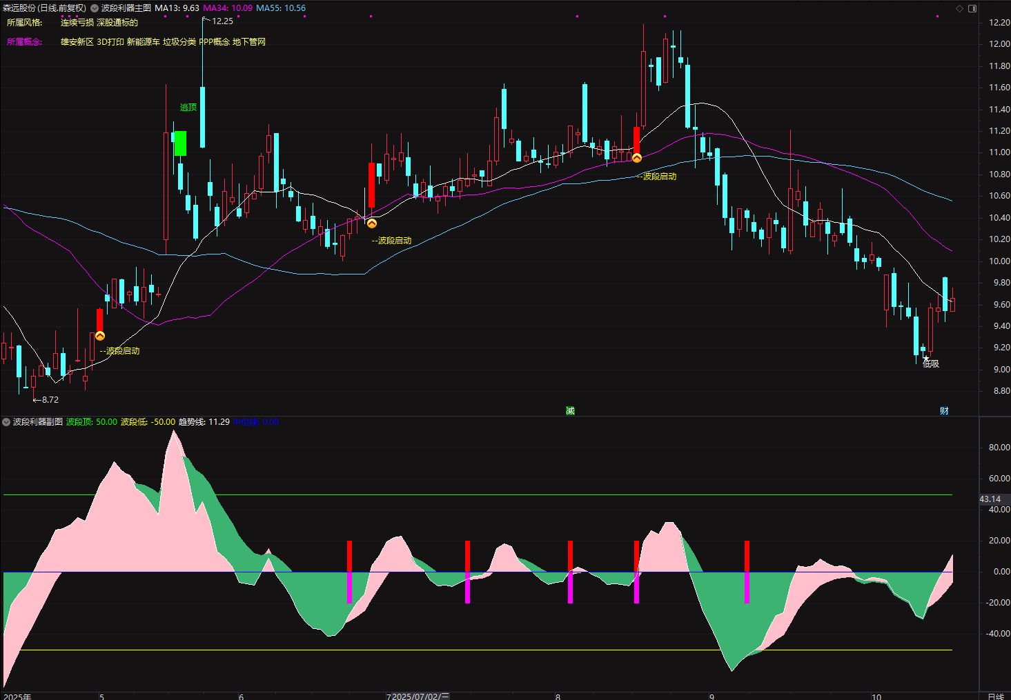The image size is (1011, 700).
Task: Click the first 波段启动 signal arrow icon in May
Action: [x=100, y=336]
